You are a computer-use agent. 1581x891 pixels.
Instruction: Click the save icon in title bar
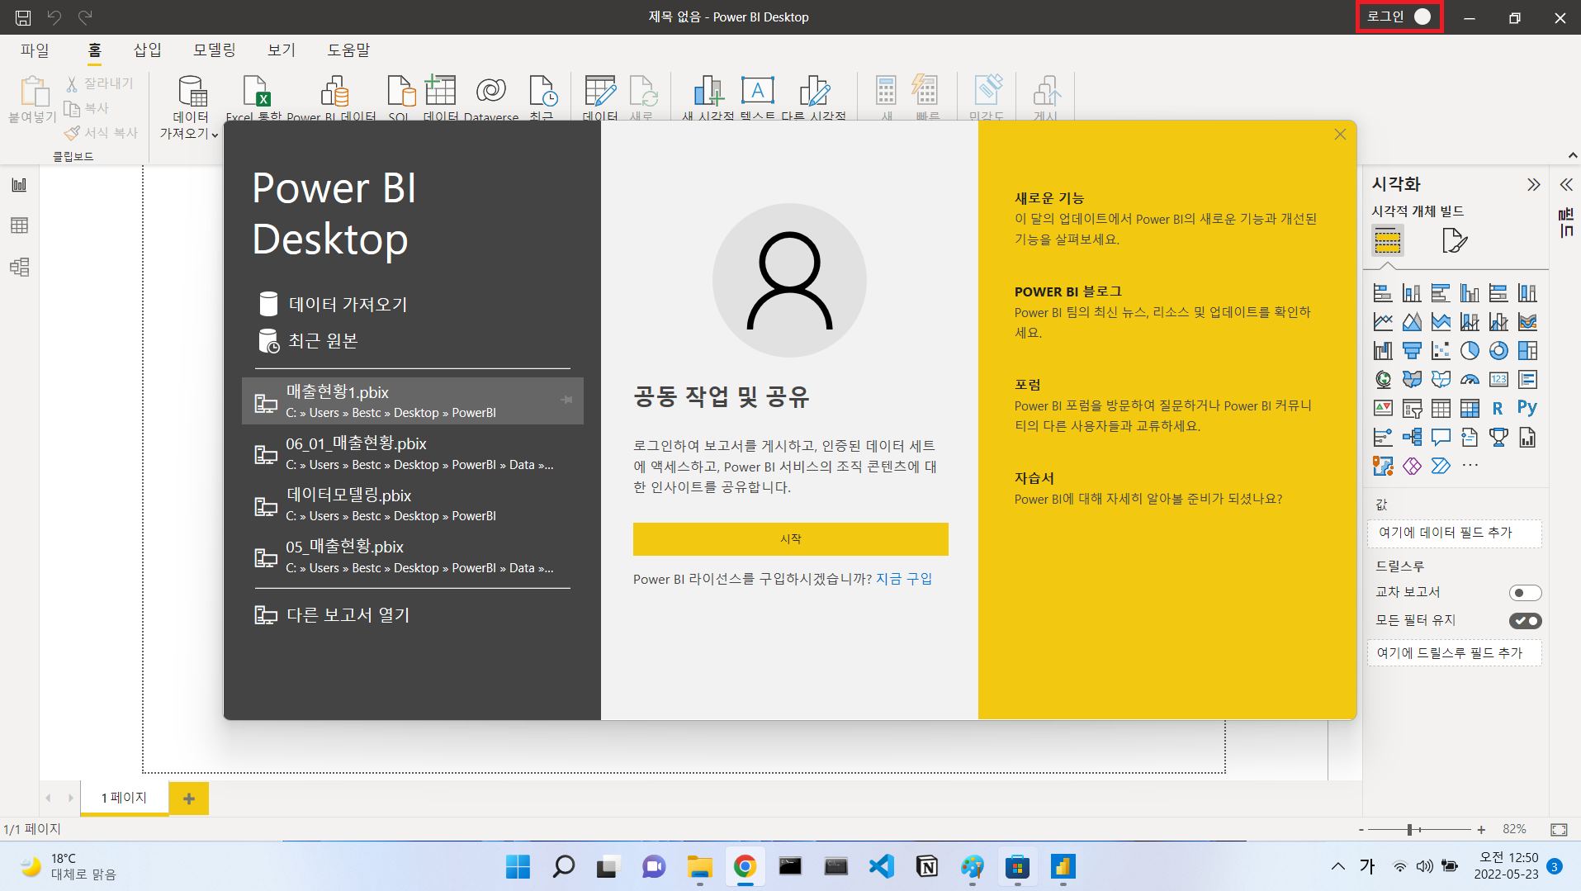point(23,17)
